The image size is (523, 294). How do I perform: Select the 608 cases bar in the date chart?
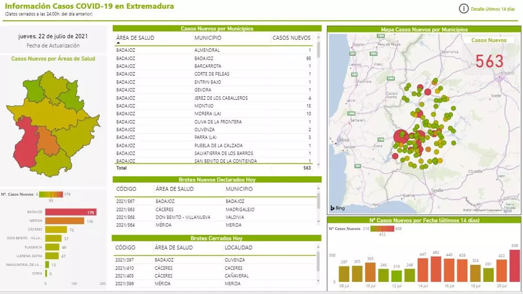point(515,265)
